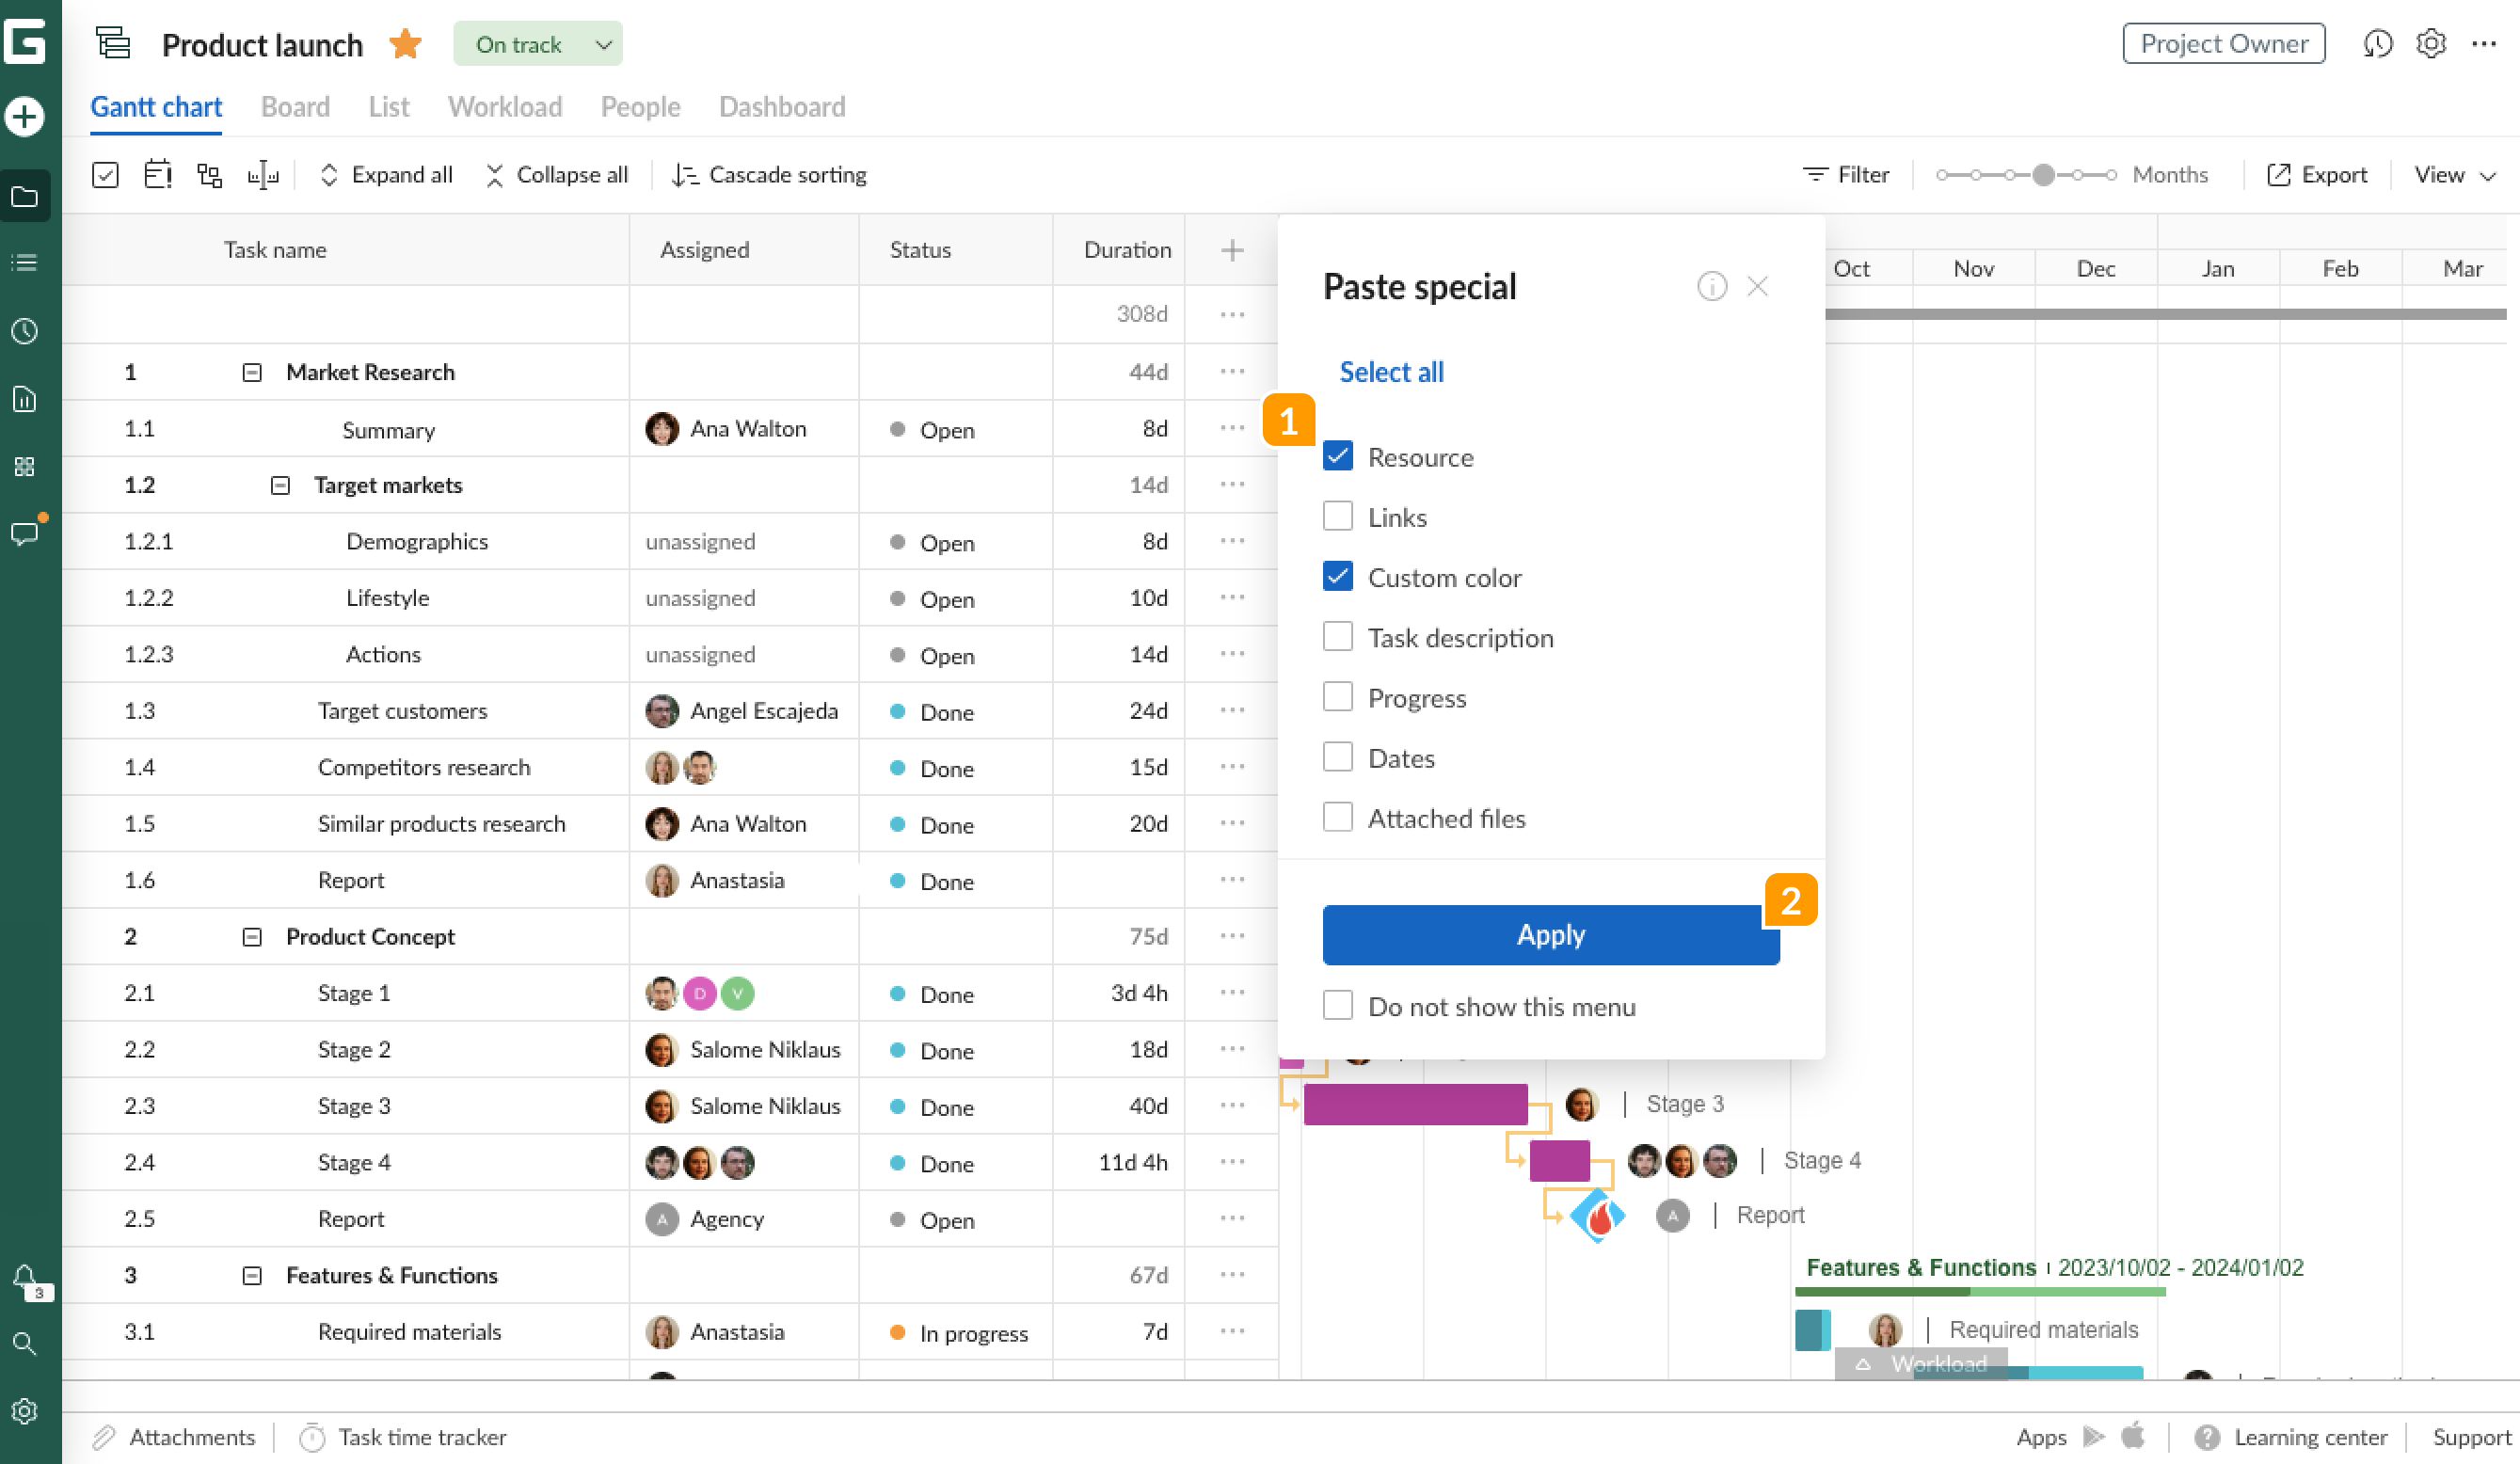Uncheck the Custom color checkbox
The width and height of the screenshot is (2520, 1464).
(1337, 577)
